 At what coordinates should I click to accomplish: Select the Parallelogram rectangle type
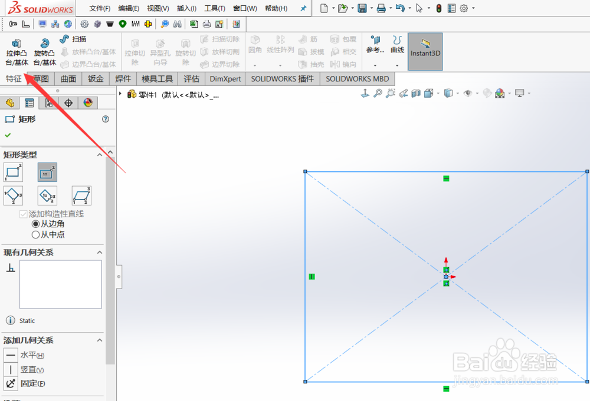coord(81,195)
